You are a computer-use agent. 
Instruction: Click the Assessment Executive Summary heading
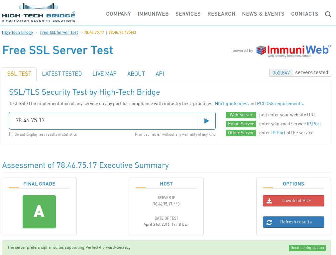coord(85,166)
